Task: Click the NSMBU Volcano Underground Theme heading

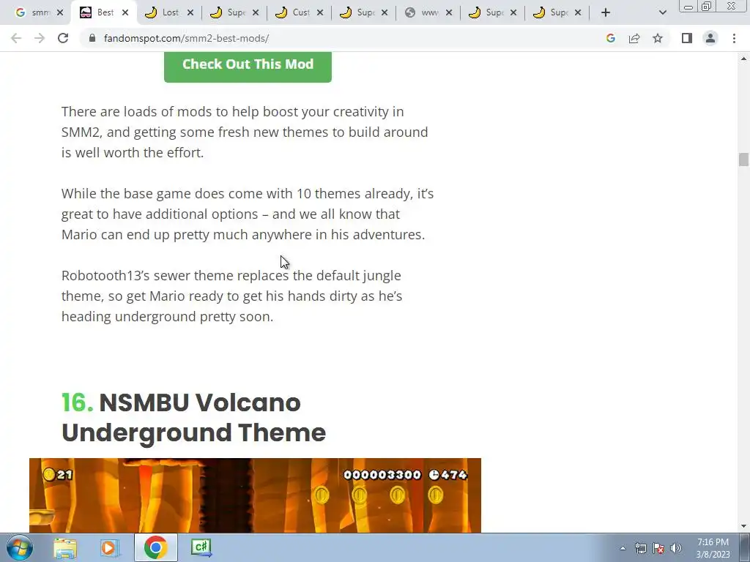Action: [193, 418]
